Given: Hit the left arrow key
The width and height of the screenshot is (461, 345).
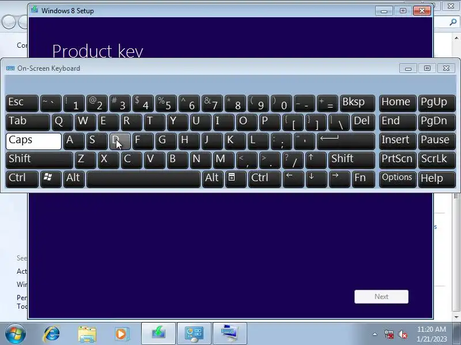Looking at the screenshot, I should 293,179.
